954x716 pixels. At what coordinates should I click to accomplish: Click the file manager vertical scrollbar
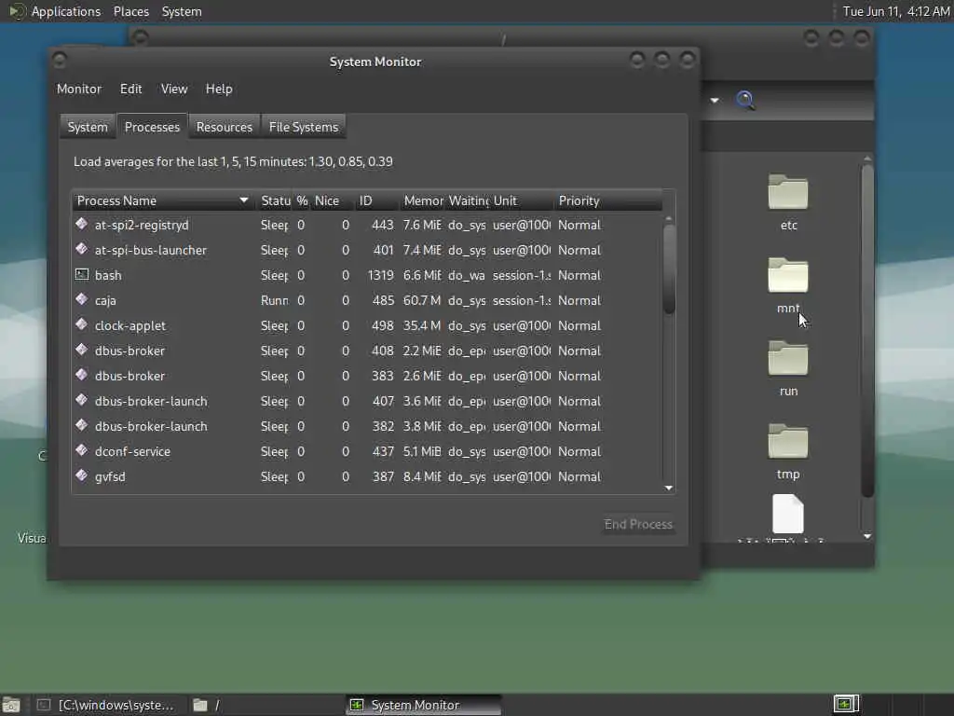867,330
